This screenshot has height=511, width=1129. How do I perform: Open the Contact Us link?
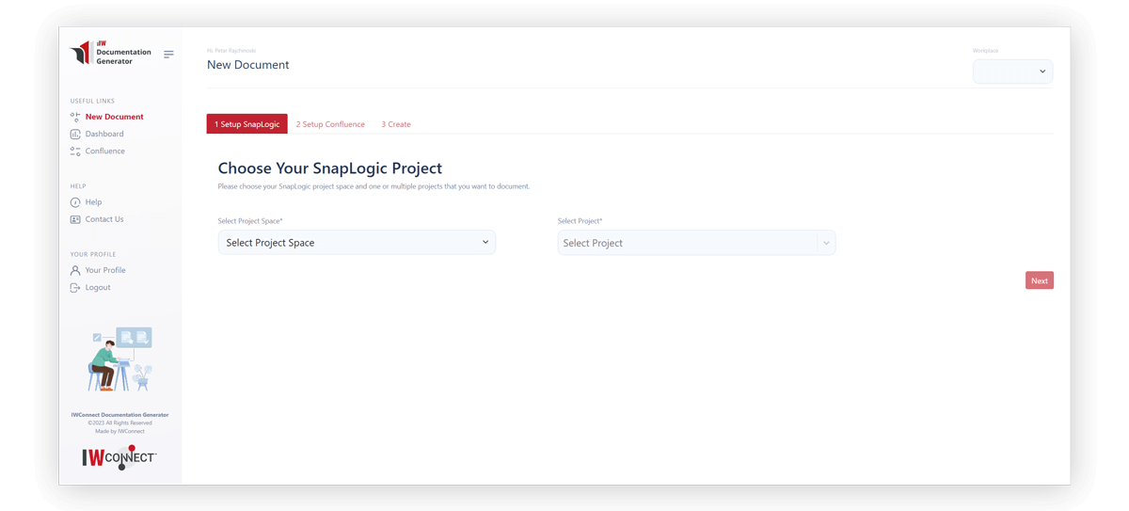[x=104, y=219]
